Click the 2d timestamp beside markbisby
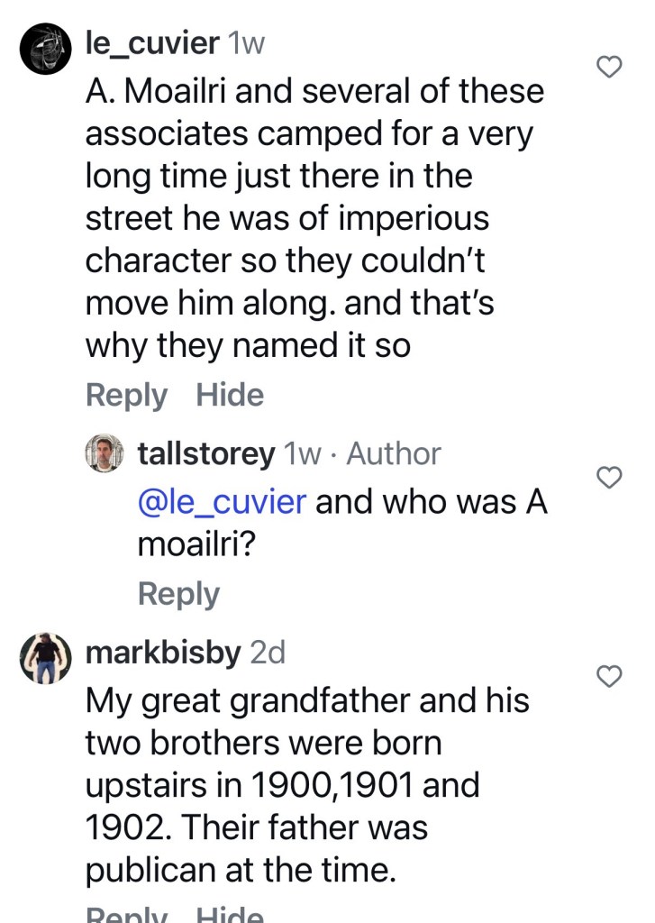 [x=267, y=653]
